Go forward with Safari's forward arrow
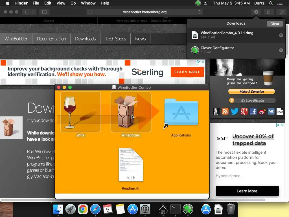 coord(33,12)
